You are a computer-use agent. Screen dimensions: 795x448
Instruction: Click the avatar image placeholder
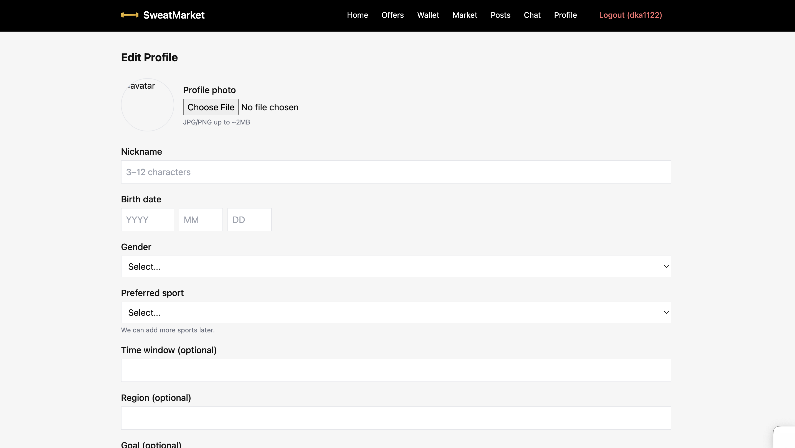tap(147, 105)
